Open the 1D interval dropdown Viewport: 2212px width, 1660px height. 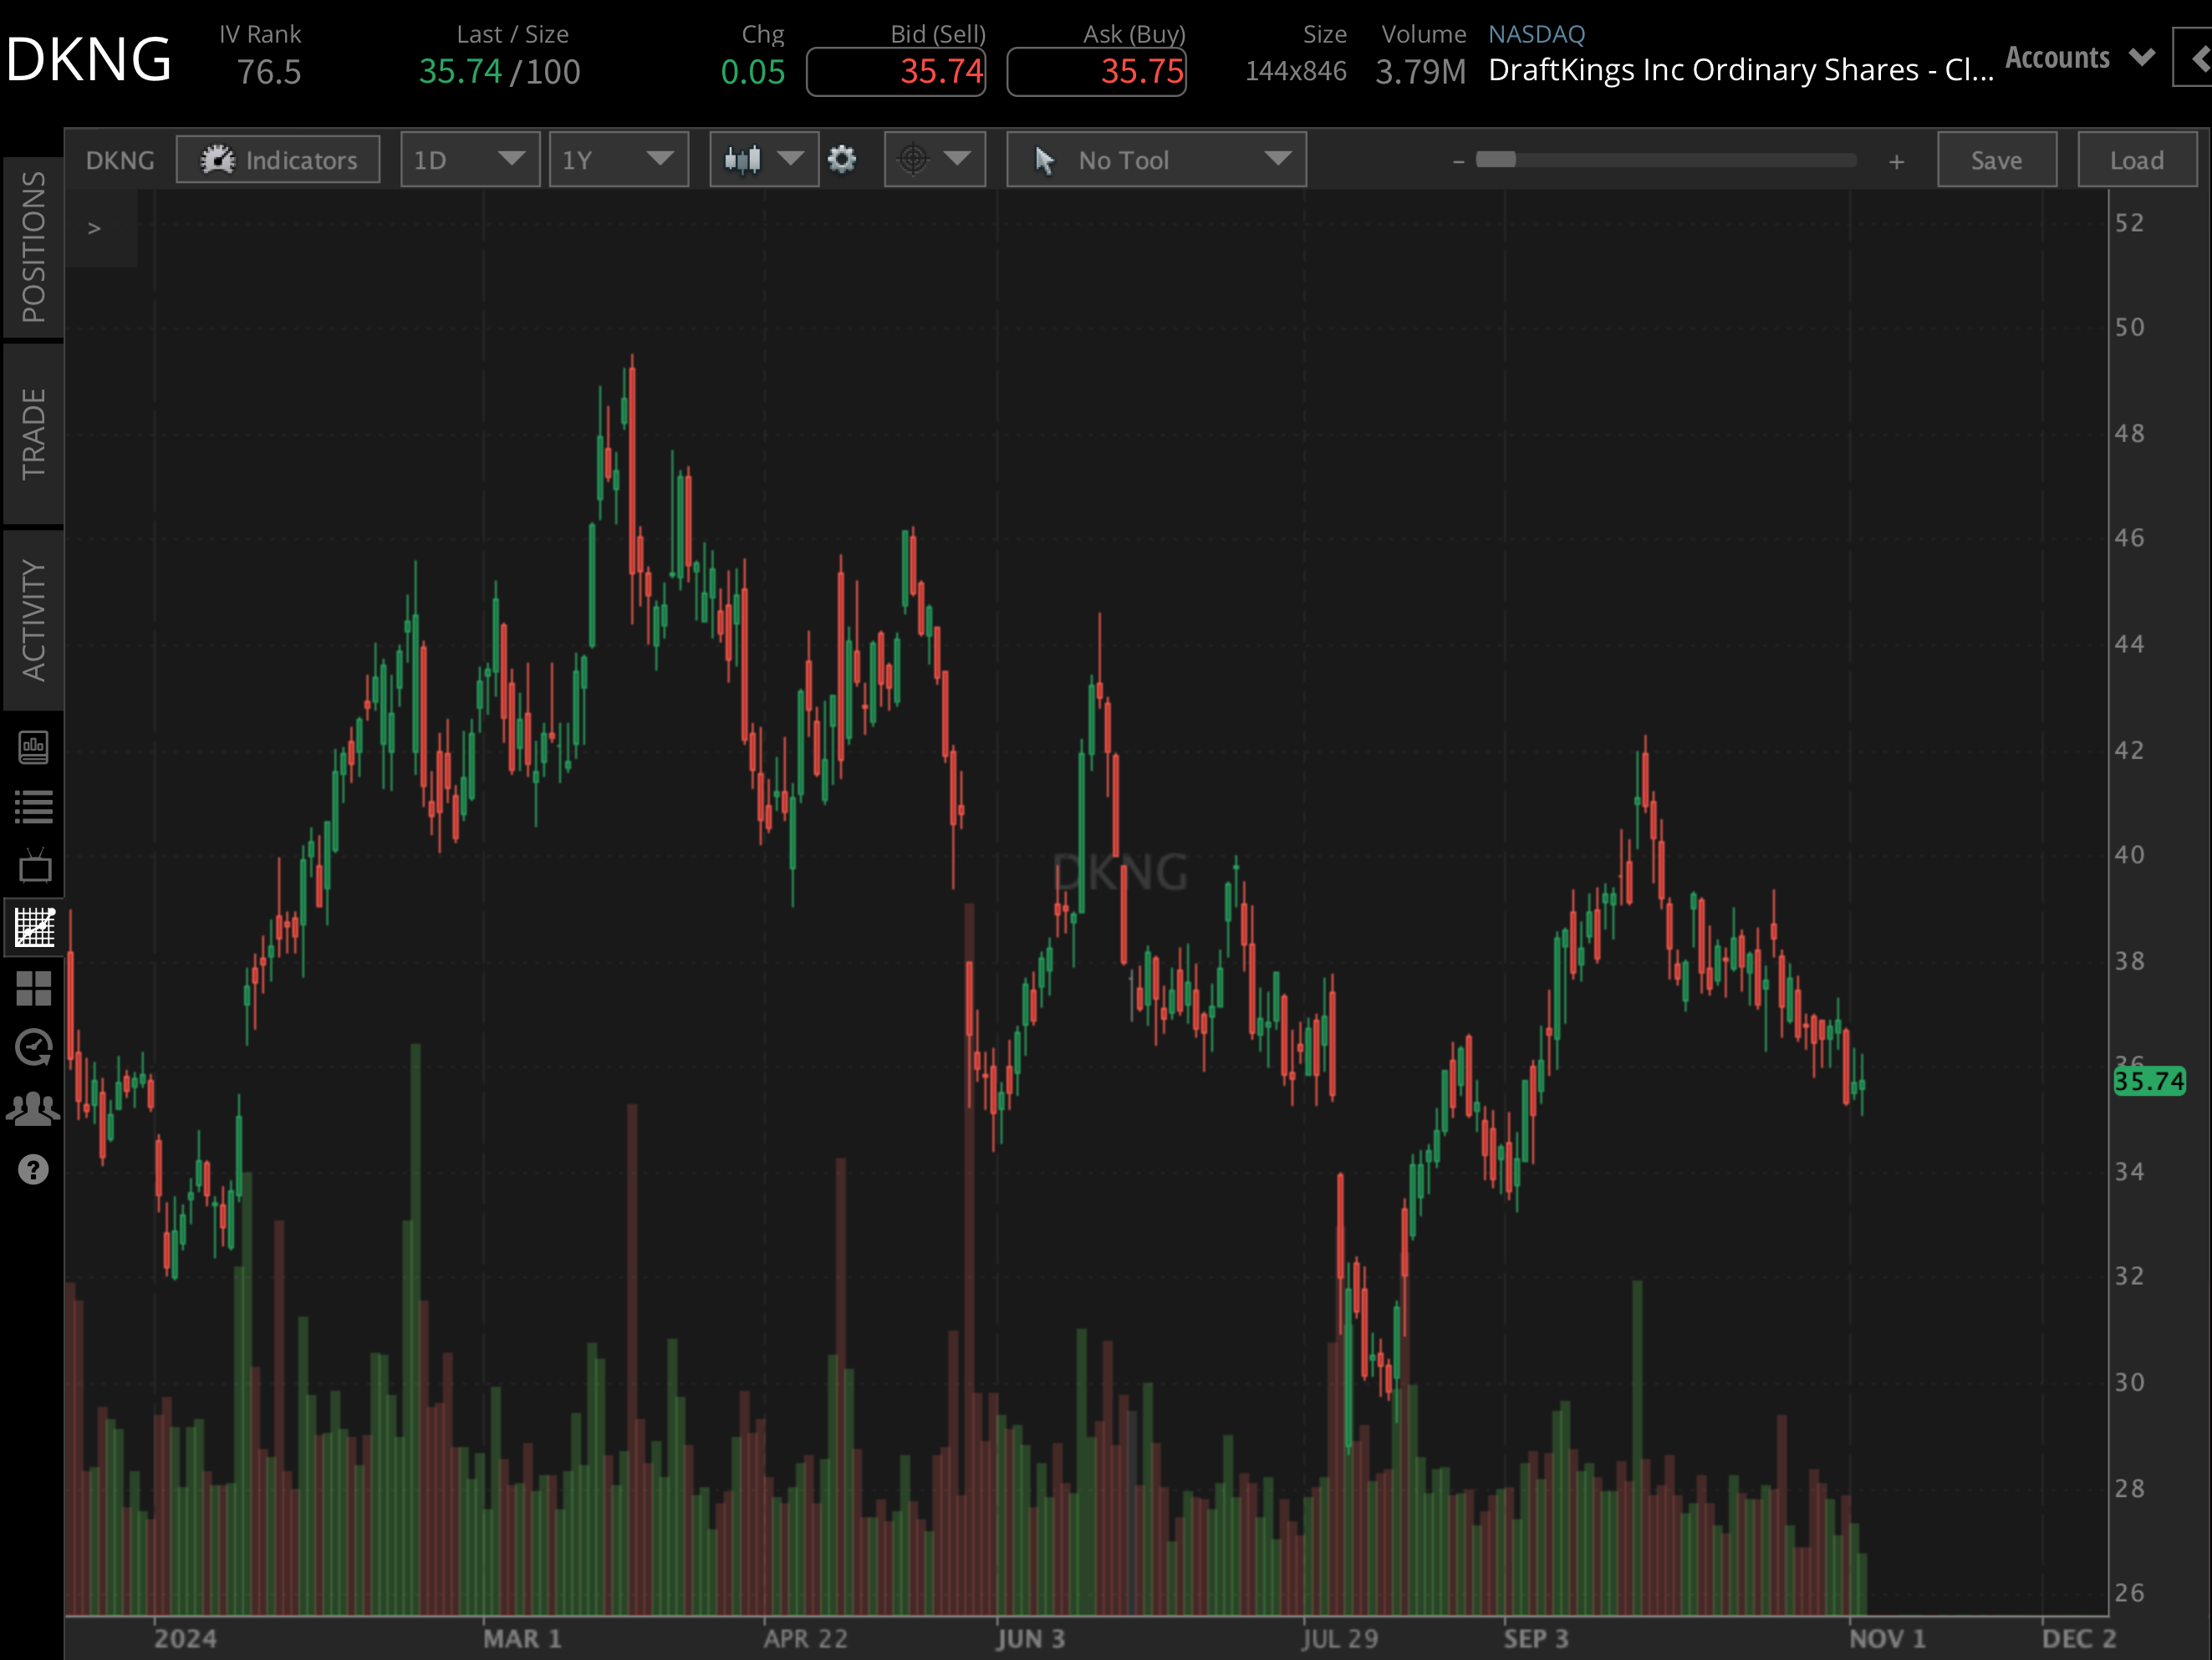[x=469, y=160]
